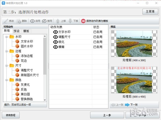The height and width of the screenshot is (120, 161).
Task: Click the 禁用 (disable) crossed-eye toolbar icon
Action: [44, 21]
